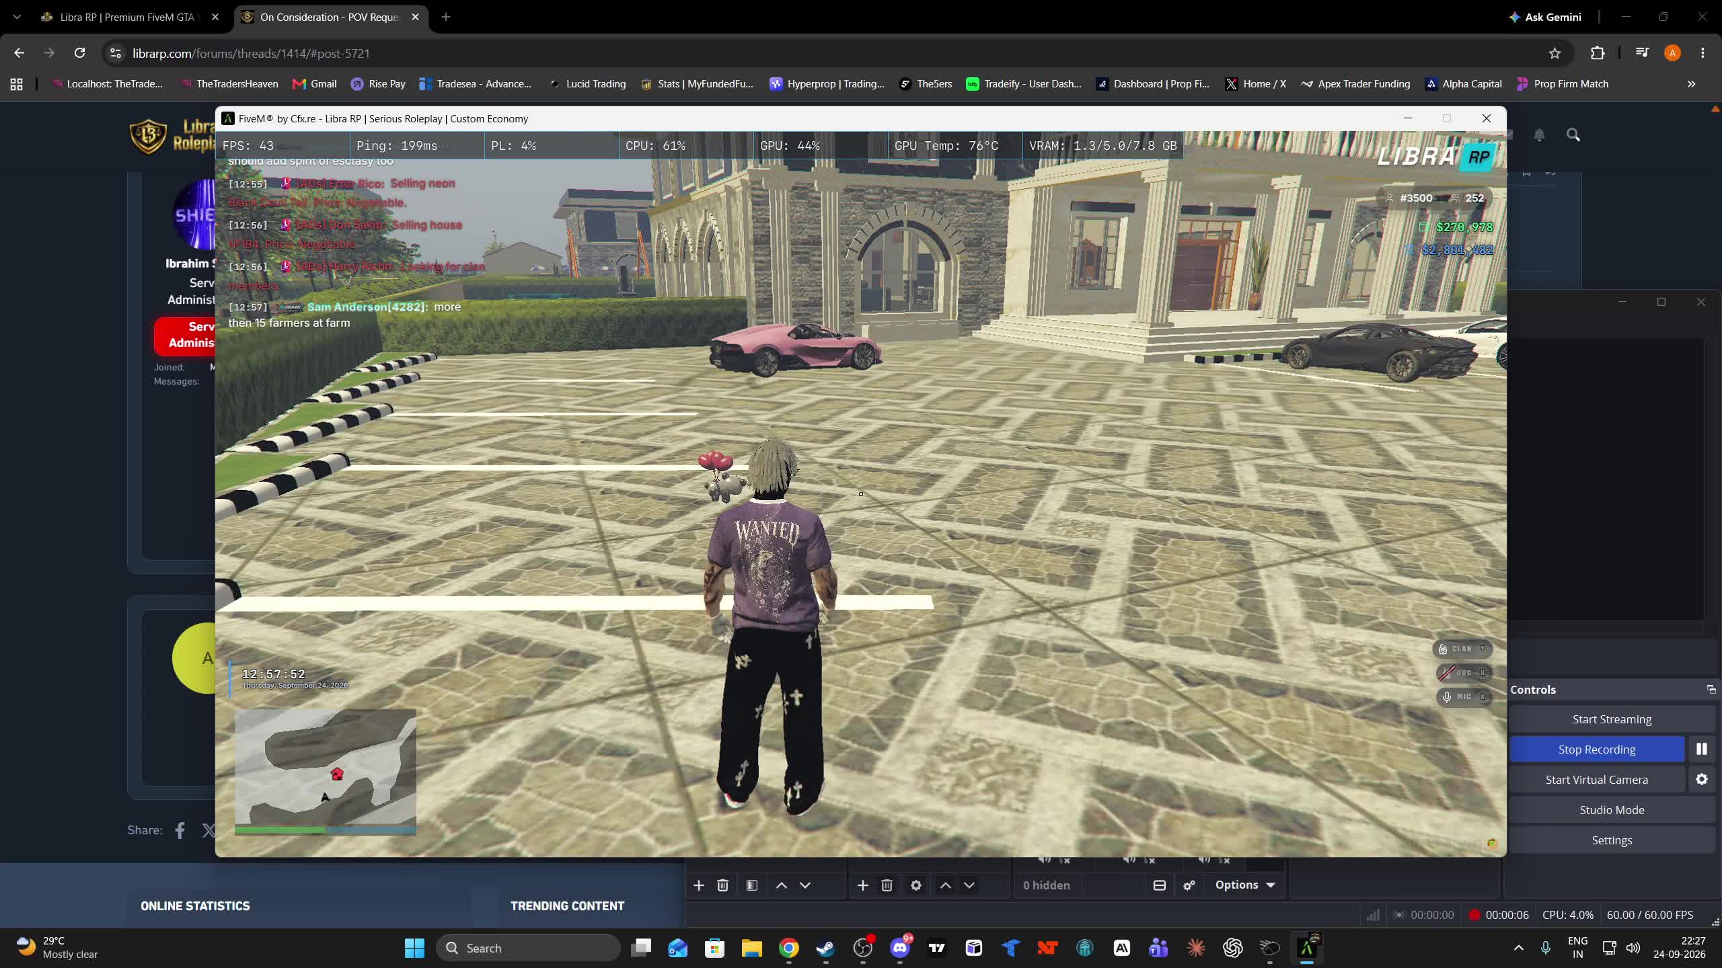Viewport: 1722px width, 968px height.
Task: Open forum notifications bell icon
Action: (x=1539, y=135)
